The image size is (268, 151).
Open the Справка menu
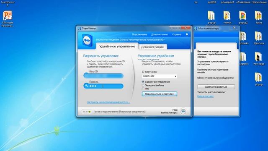pos(177,34)
